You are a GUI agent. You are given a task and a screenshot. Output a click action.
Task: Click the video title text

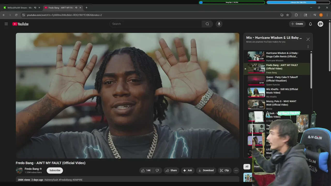coord(50,163)
